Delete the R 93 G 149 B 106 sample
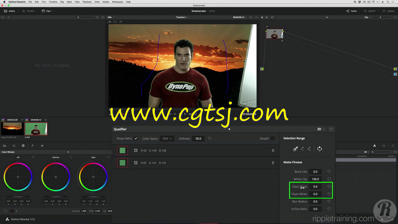This screenshot has height=224, width=398. pyautogui.click(x=273, y=150)
